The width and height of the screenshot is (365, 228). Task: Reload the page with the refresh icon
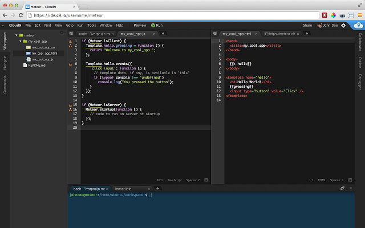(x=21, y=15)
